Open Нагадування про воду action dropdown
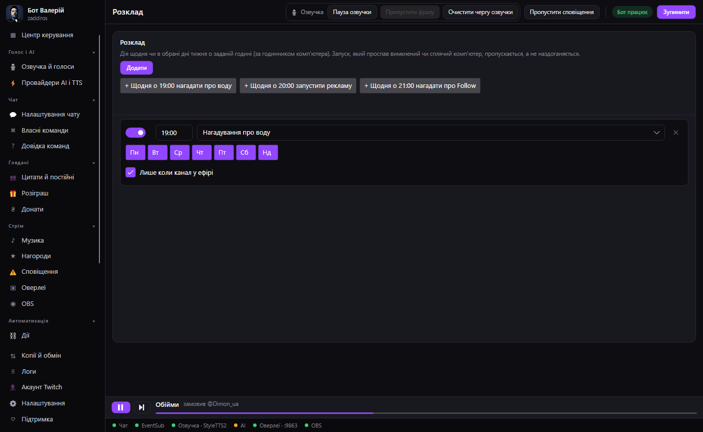 pos(431,133)
